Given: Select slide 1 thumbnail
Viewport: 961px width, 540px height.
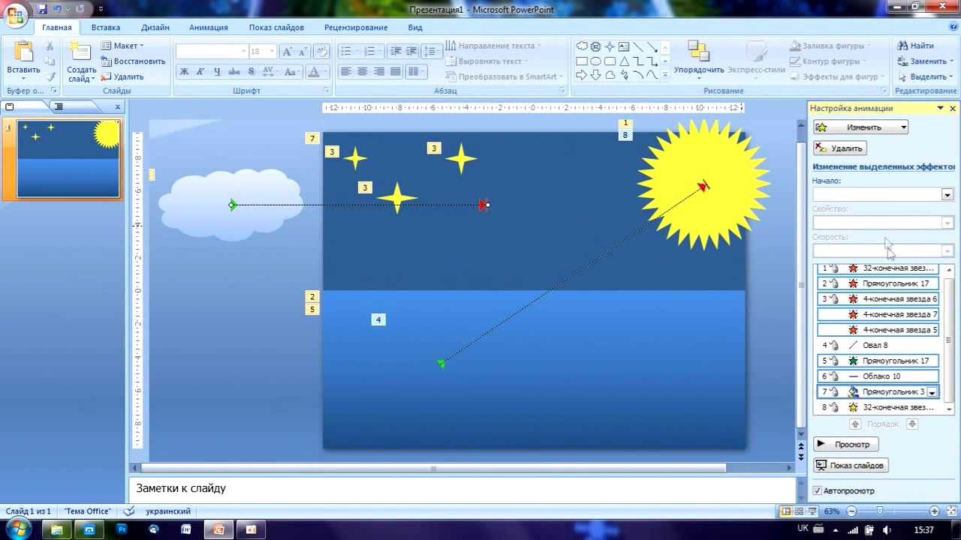Looking at the screenshot, I should pyautogui.click(x=68, y=159).
